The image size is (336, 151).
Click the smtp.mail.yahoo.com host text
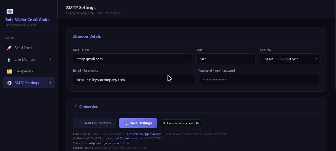click(104, 143)
